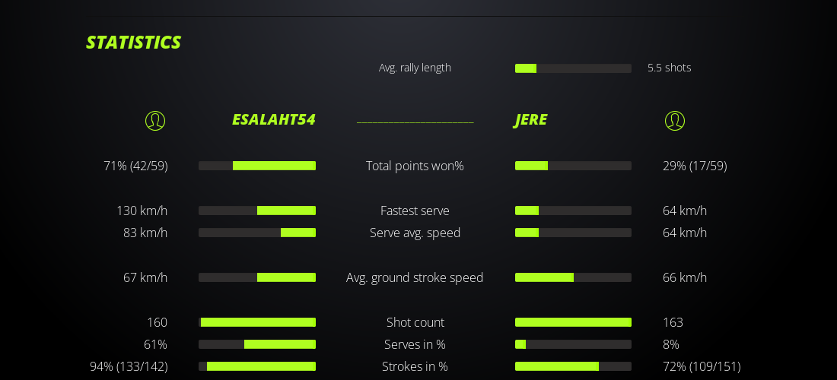Click ESALAHT54's Total points won bar
837x380 pixels.
coord(257,166)
